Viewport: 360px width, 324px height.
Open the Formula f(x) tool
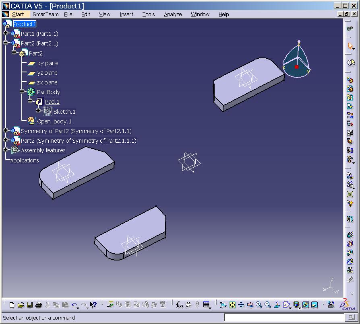point(179,305)
